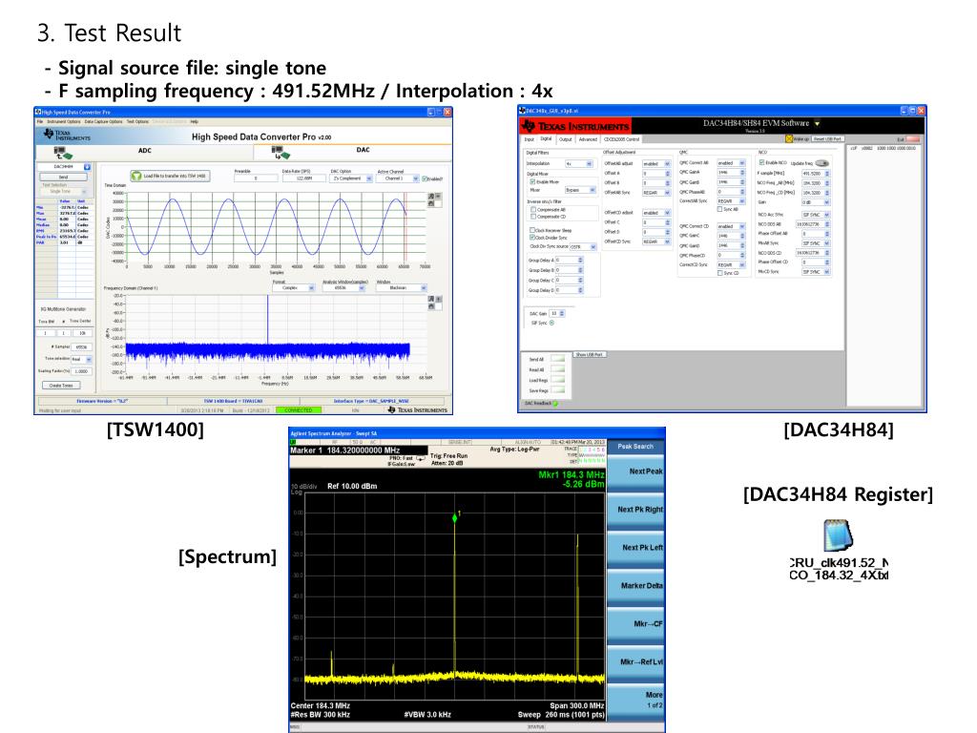Click the Create Tones button
977x733 pixels.
(61, 386)
